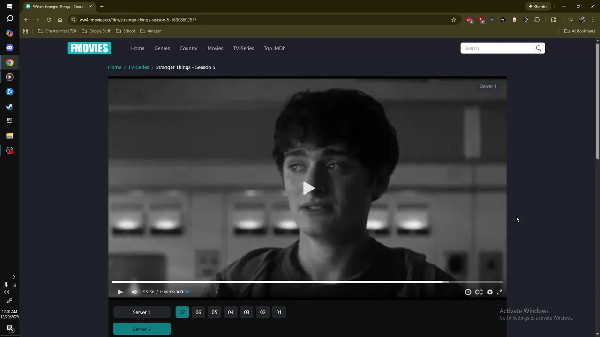Screen dimensions: 600x337
Task: Open the Windows Start menu
Action: [x=9, y=7]
